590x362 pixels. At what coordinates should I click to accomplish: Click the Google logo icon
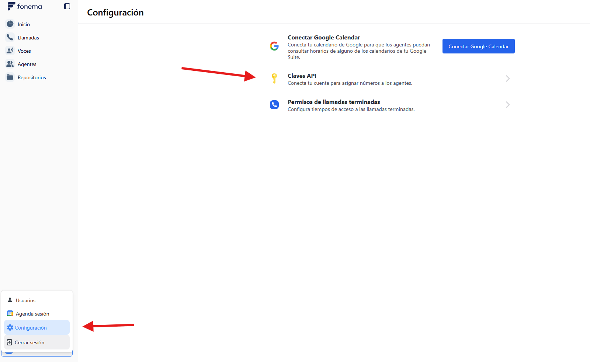click(274, 46)
